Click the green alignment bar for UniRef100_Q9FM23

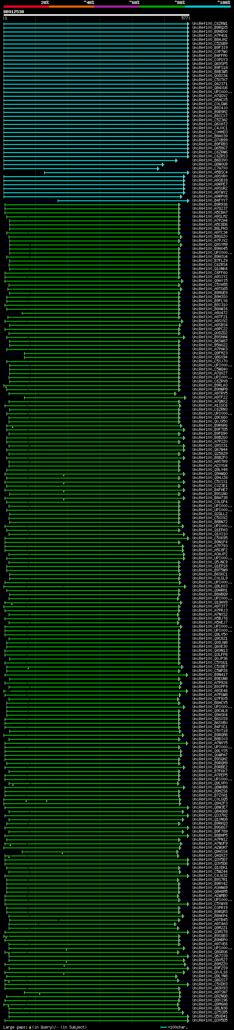click(102, 353)
